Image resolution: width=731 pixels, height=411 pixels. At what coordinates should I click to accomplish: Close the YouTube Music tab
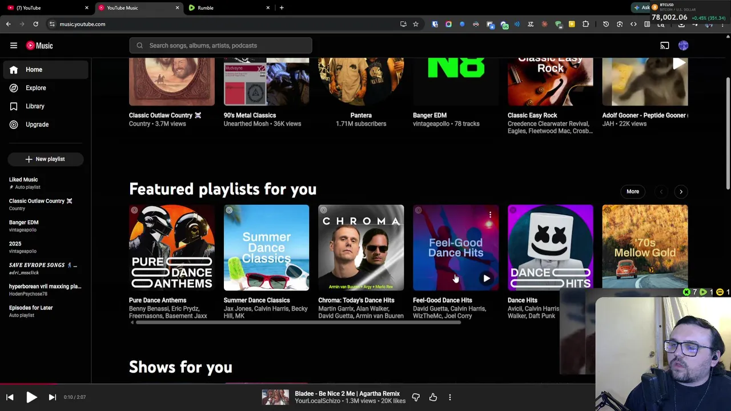pyautogui.click(x=177, y=8)
